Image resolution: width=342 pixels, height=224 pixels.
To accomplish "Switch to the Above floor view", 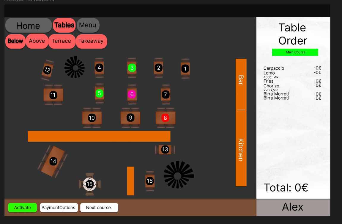I will pos(37,41).
